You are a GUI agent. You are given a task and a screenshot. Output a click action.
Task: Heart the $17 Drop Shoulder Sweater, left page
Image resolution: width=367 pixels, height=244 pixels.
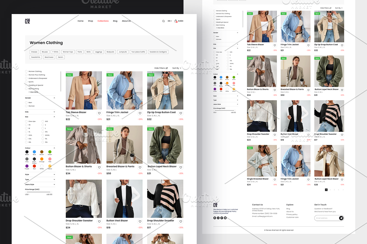tap(181, 221)
